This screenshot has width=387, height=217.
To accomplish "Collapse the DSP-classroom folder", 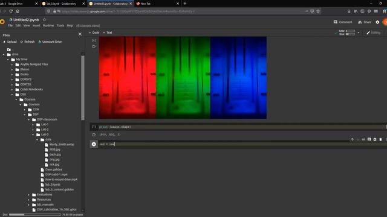I will coord(29,119).
